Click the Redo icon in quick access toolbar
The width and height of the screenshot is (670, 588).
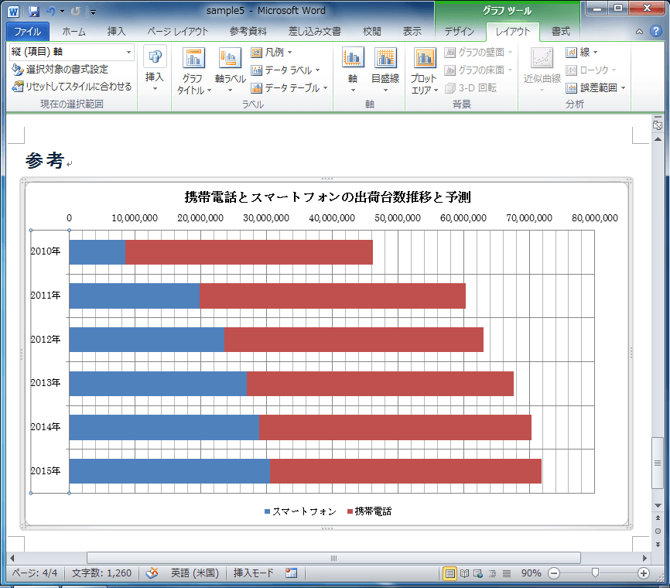tap(76, 12)
